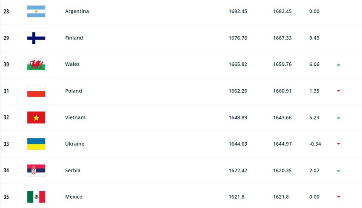Click the Poland flag icon
This screenshot has height=208, width=362.
[36, 91]
